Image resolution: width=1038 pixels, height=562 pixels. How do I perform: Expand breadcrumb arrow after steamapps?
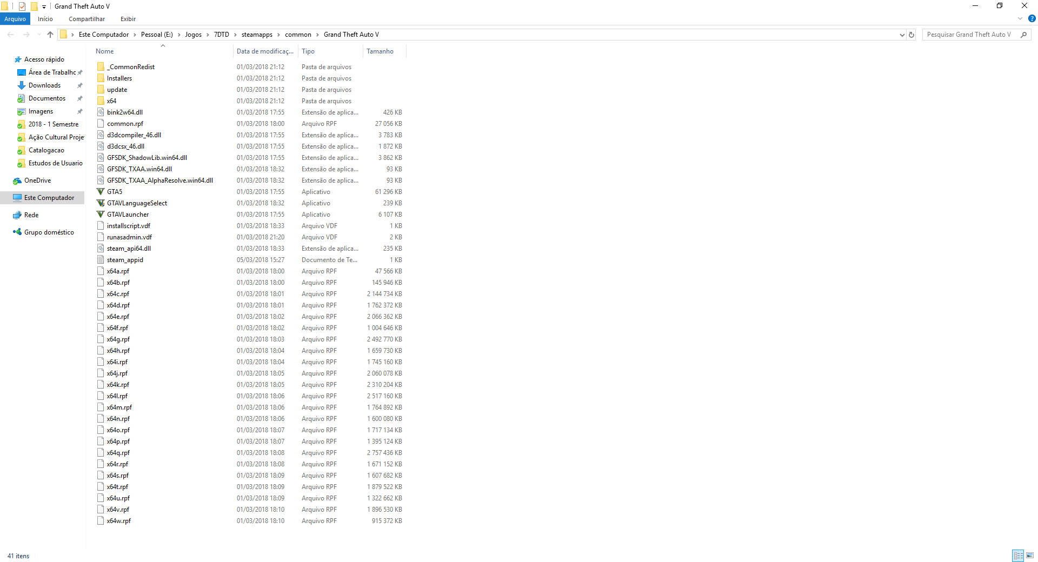278,35
